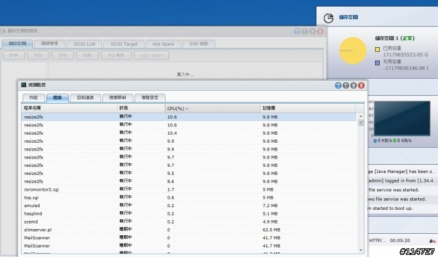This screenshot has width=438, height=257.
Task: Switch to 效能 tab in Resource Monitor
Action: 34,98
